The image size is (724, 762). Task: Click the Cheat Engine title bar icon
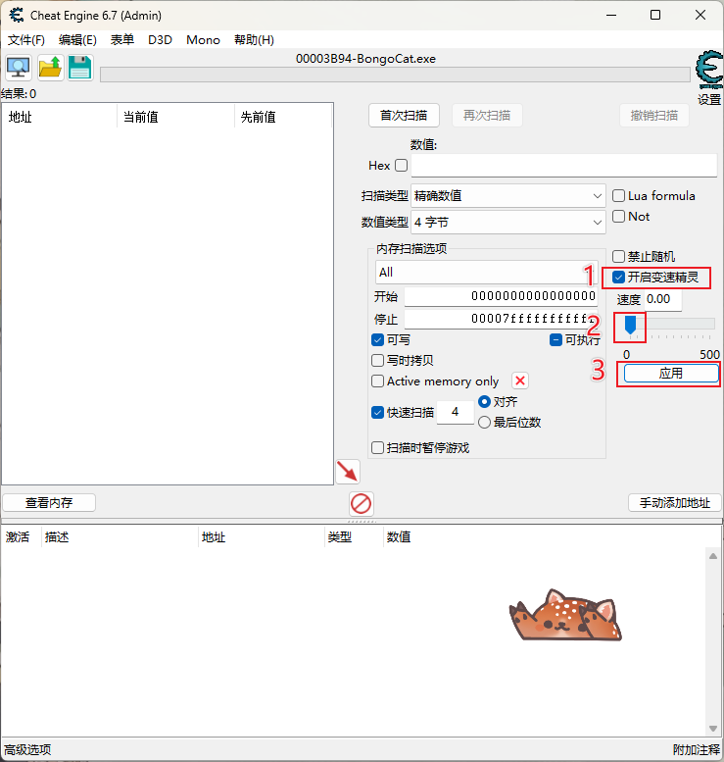click(x=17, y=16)
